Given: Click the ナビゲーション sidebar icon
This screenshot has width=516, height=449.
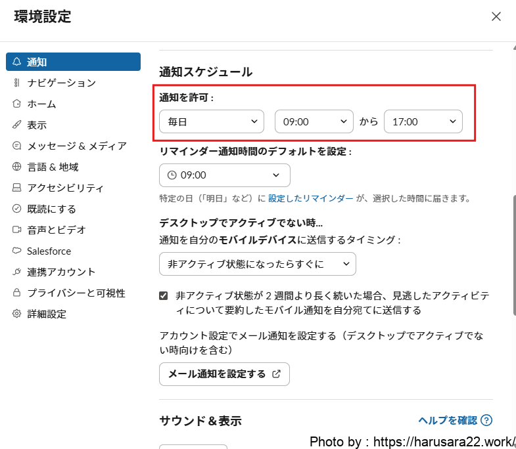Looking at the screenshot, I should point(17,83).
